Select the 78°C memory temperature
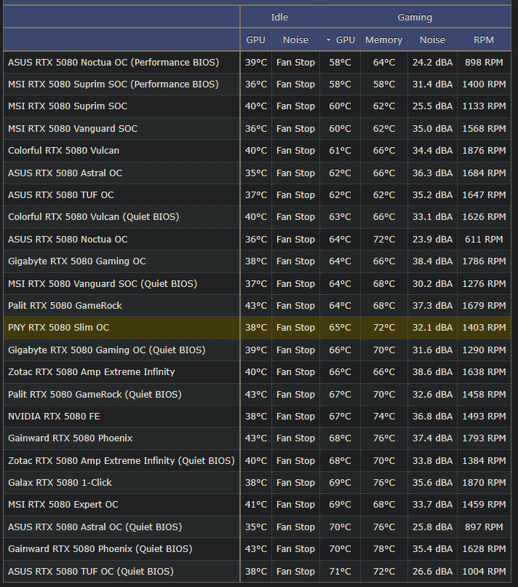The height and width of the screenshot is (587, 518). point(383,549)
